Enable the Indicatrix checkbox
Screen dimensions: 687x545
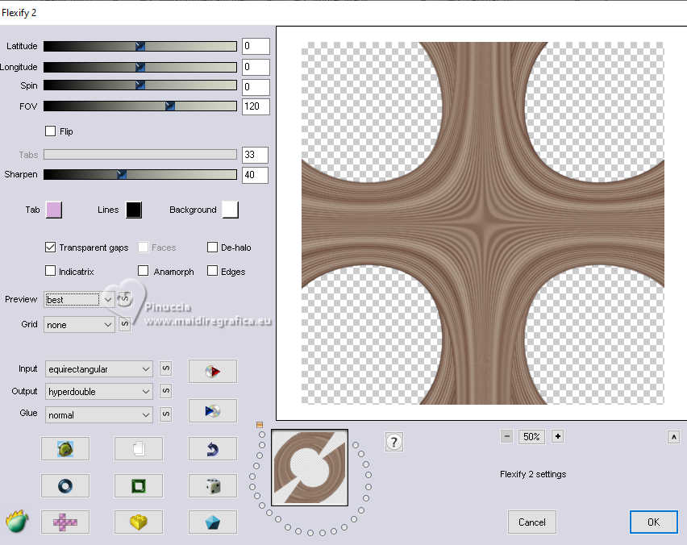(x=50, y=271)
